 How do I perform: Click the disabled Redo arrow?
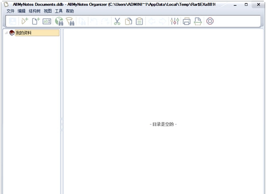coord(105,22)
